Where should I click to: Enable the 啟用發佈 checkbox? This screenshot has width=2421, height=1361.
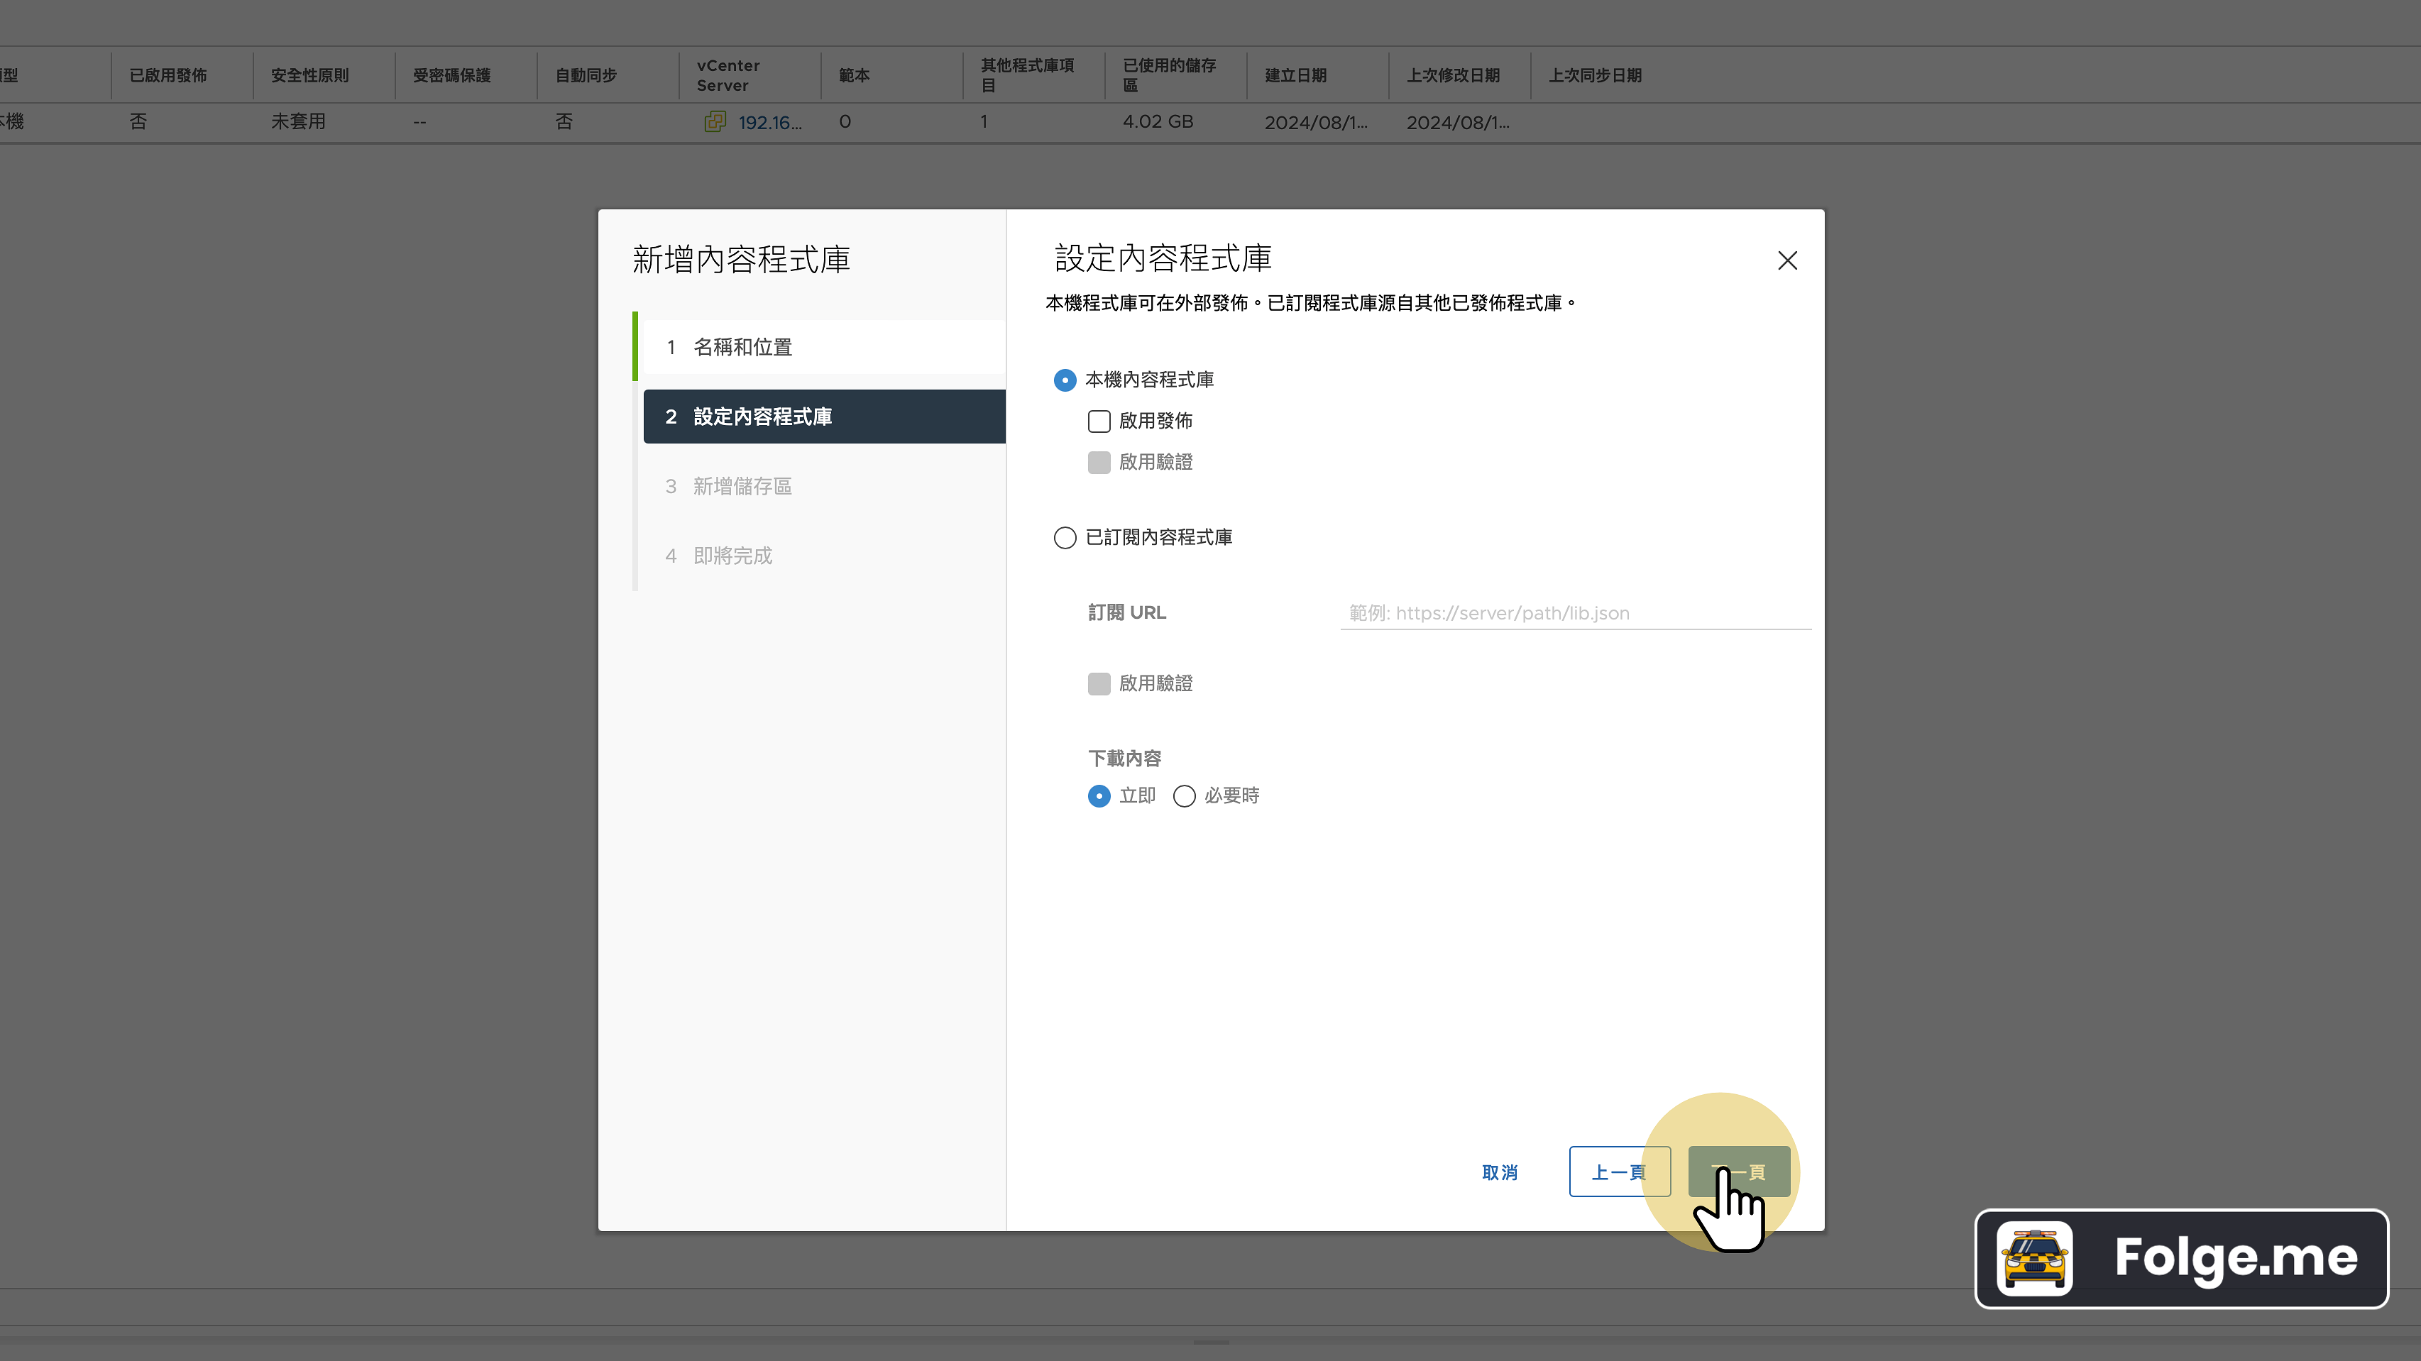(x=1098, y=420)
